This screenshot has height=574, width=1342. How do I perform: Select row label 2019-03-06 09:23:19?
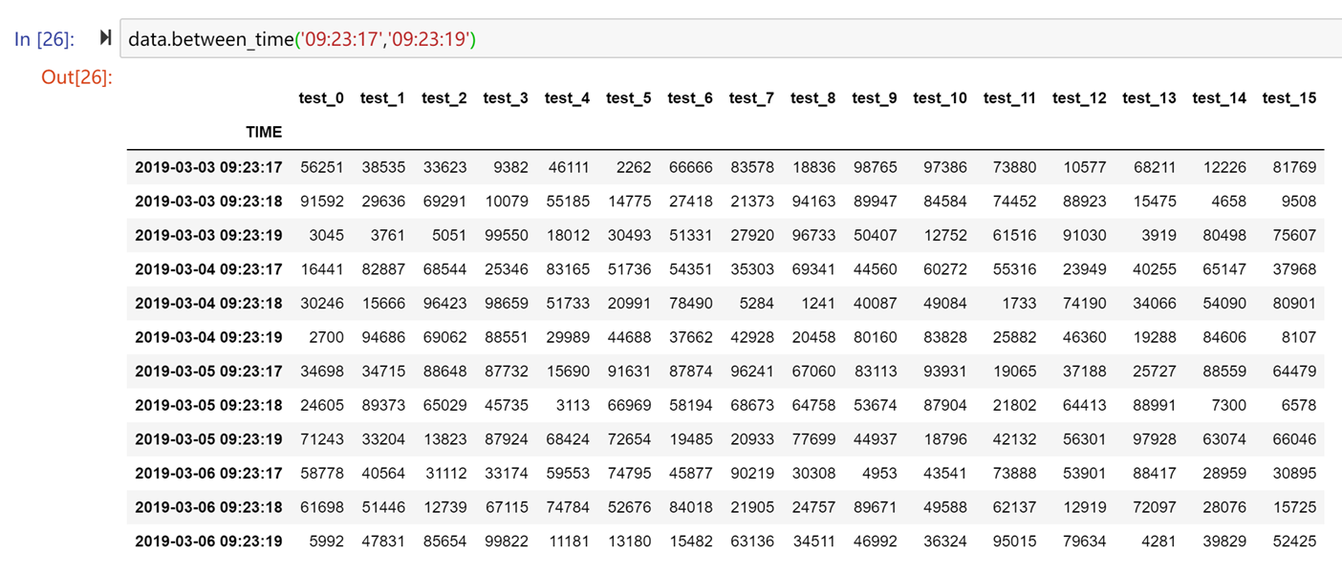pyautogui.click(x=208, y=542)
